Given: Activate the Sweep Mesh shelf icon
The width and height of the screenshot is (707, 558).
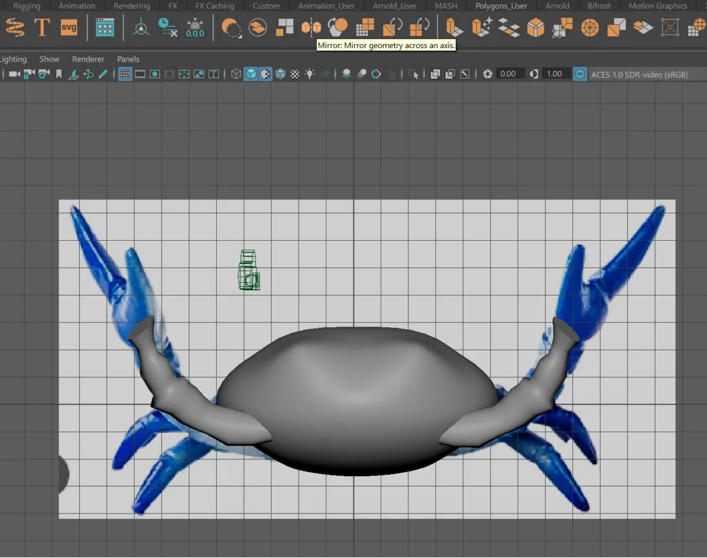Looking at the screenshot, I should click(15, 27).
